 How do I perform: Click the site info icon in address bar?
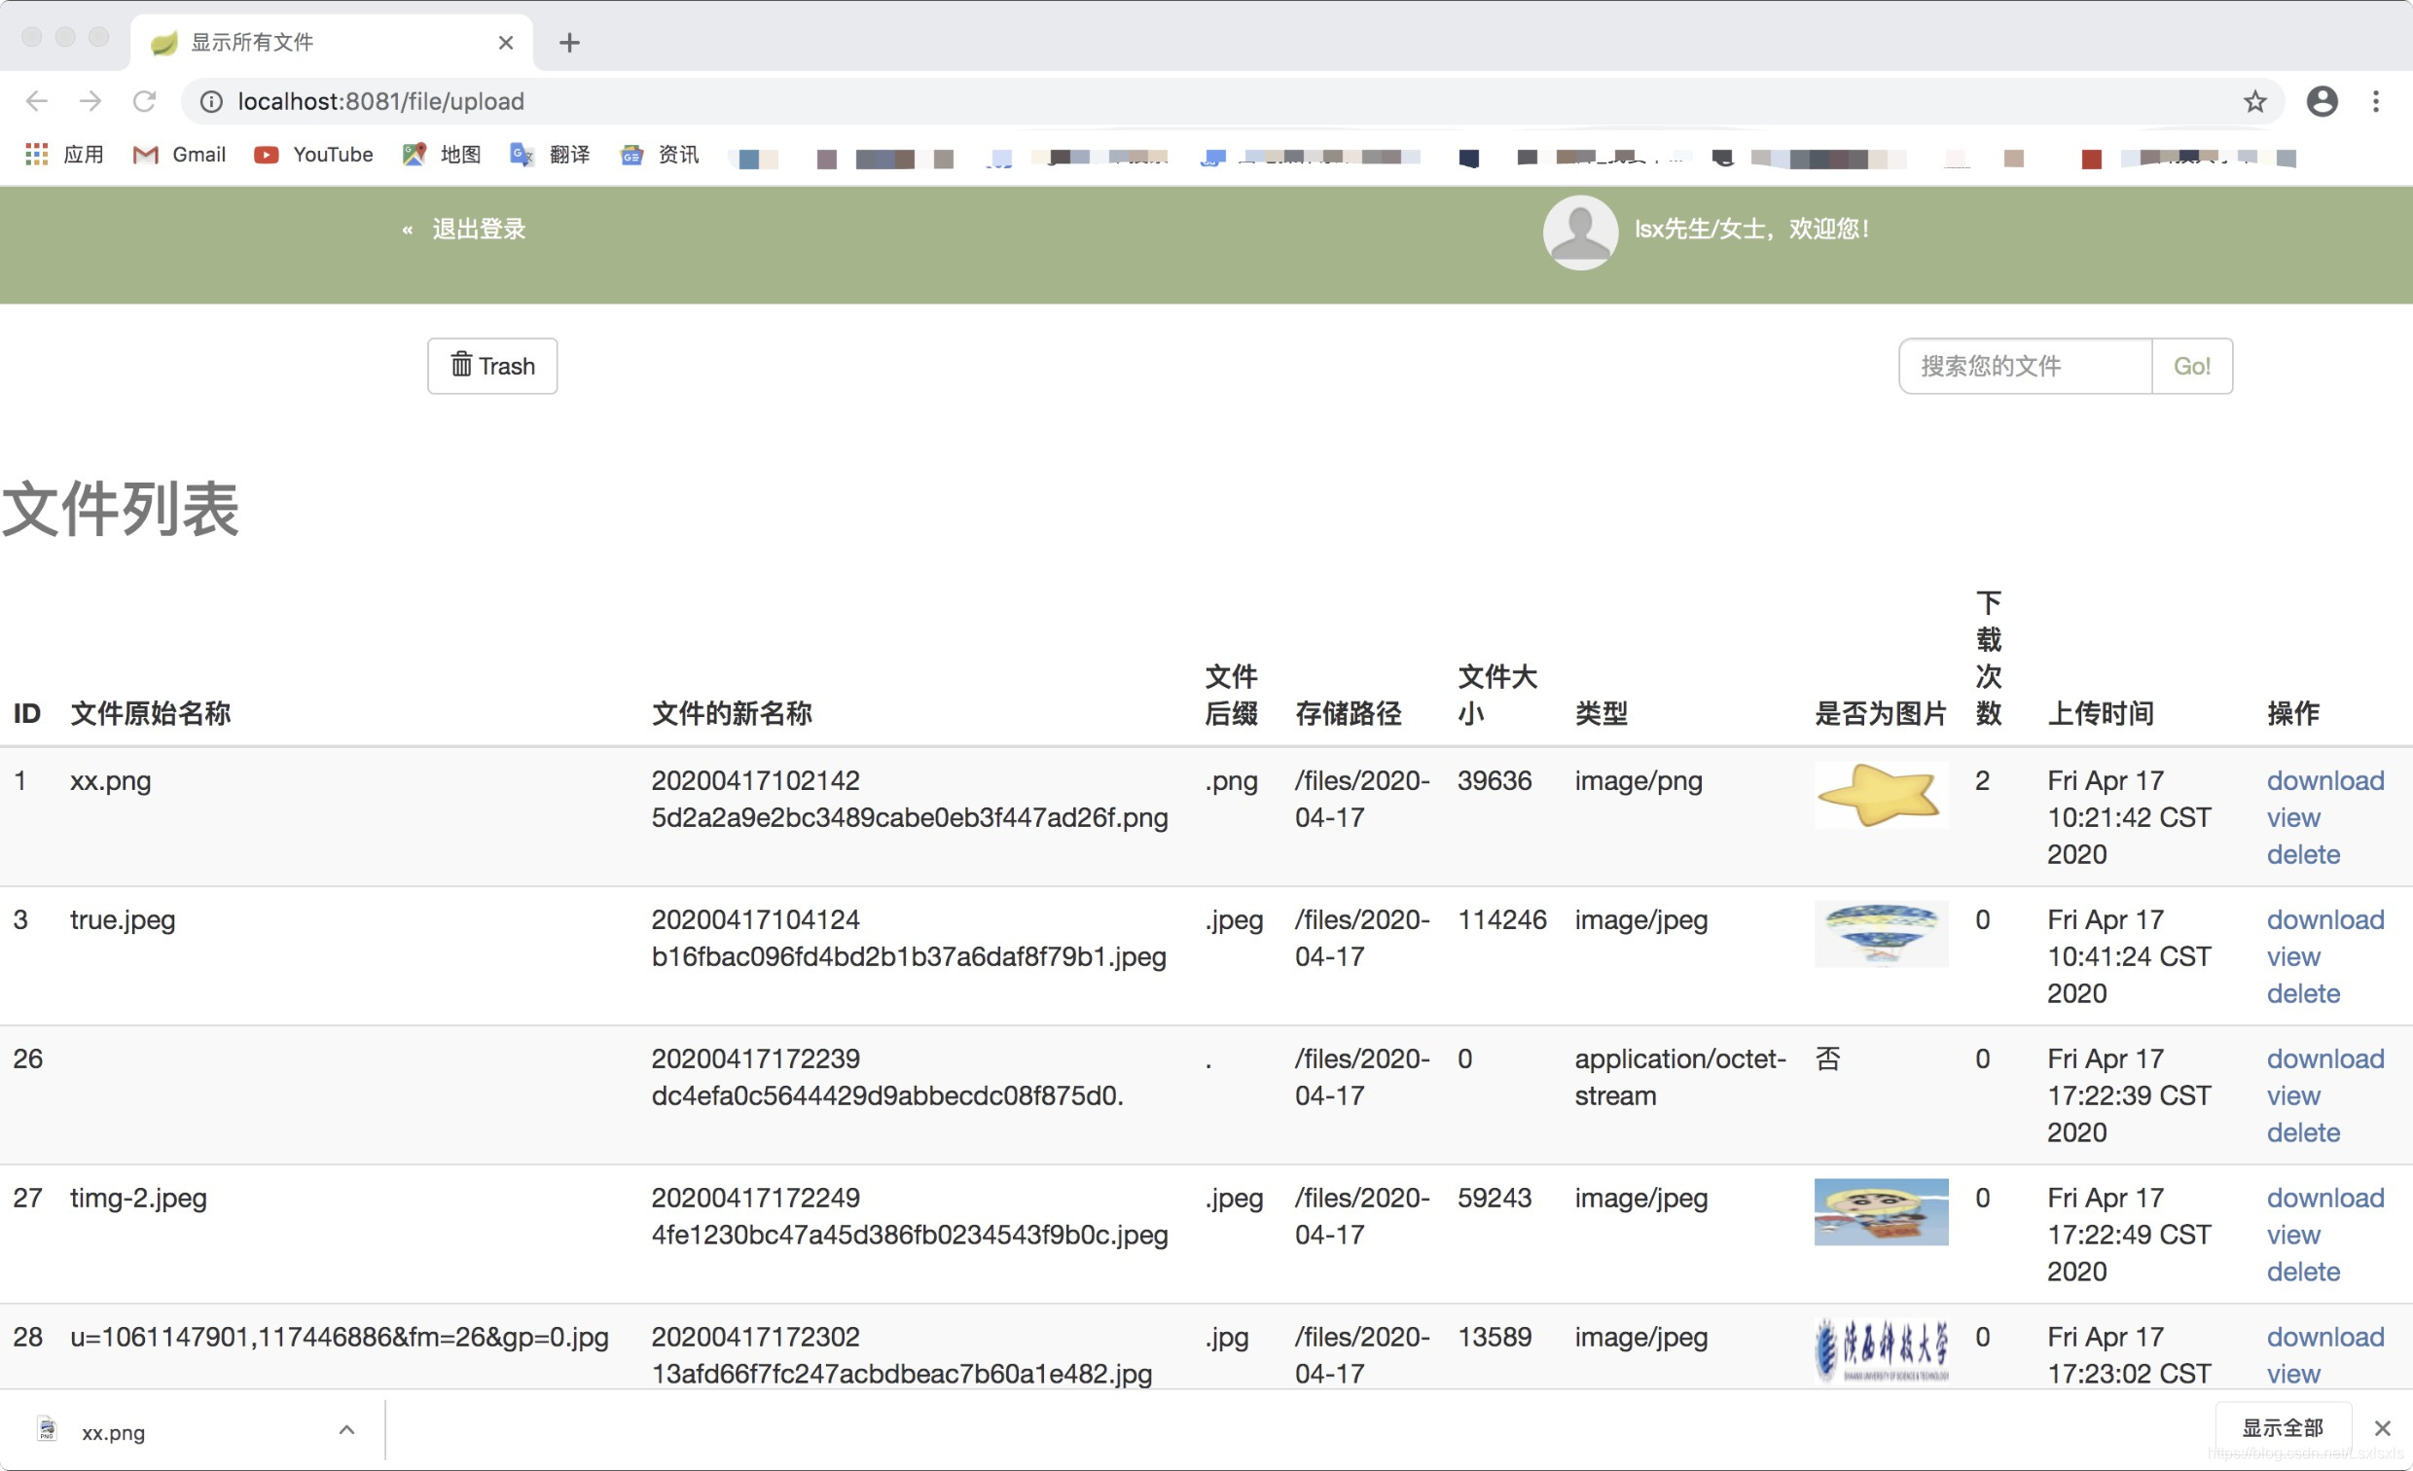point(210,101)
